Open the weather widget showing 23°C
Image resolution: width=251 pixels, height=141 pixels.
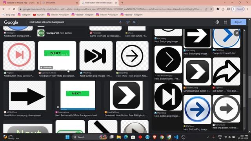point(11,137)
